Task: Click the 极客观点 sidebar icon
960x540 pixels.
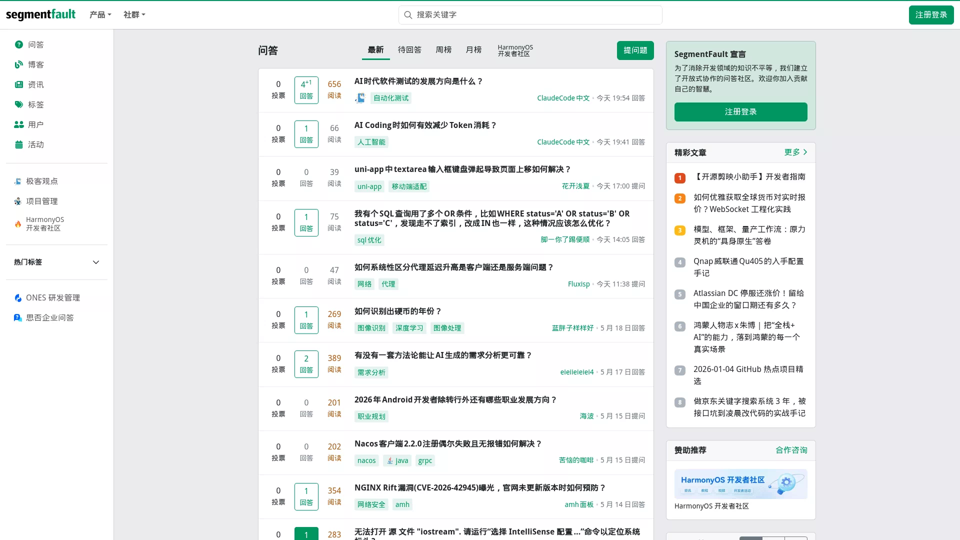Action: click(x=18, y=181)
